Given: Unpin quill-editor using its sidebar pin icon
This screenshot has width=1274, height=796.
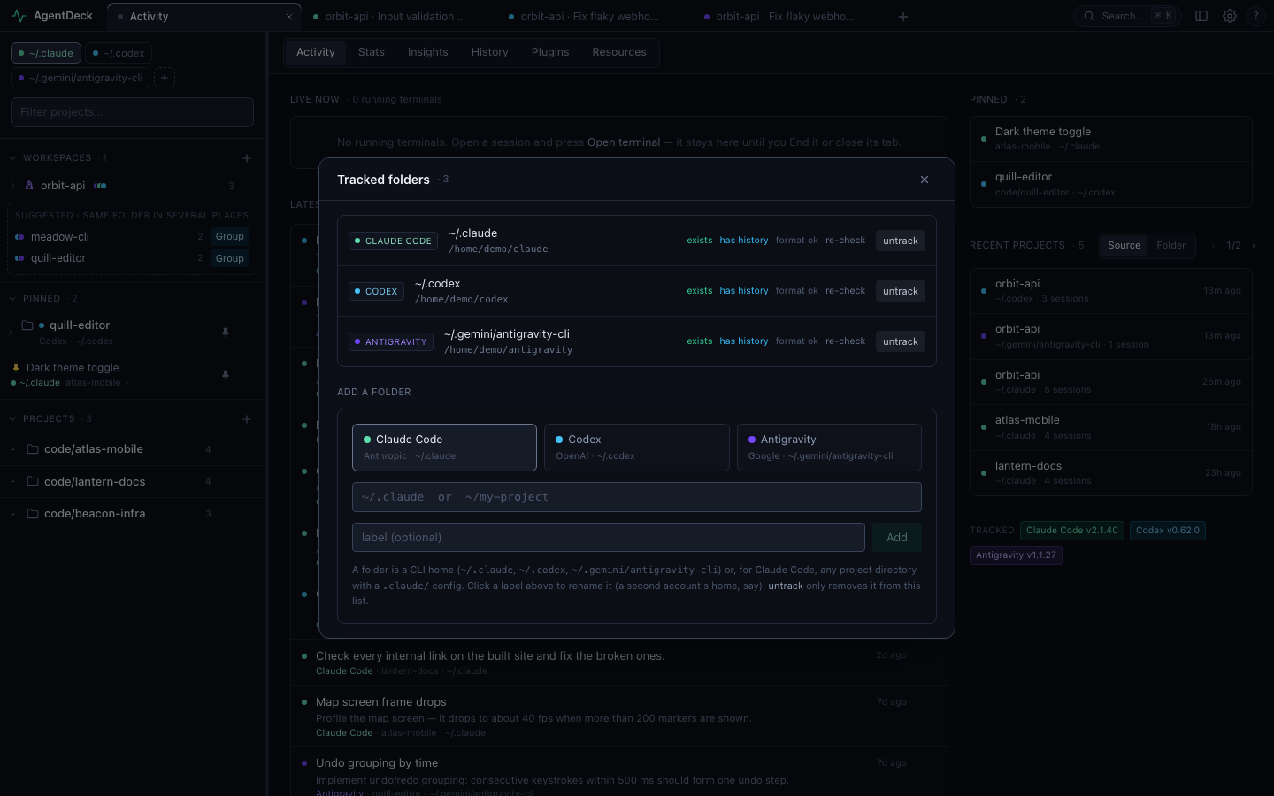Looking at the screenshot, I should [x=226, y=333].
